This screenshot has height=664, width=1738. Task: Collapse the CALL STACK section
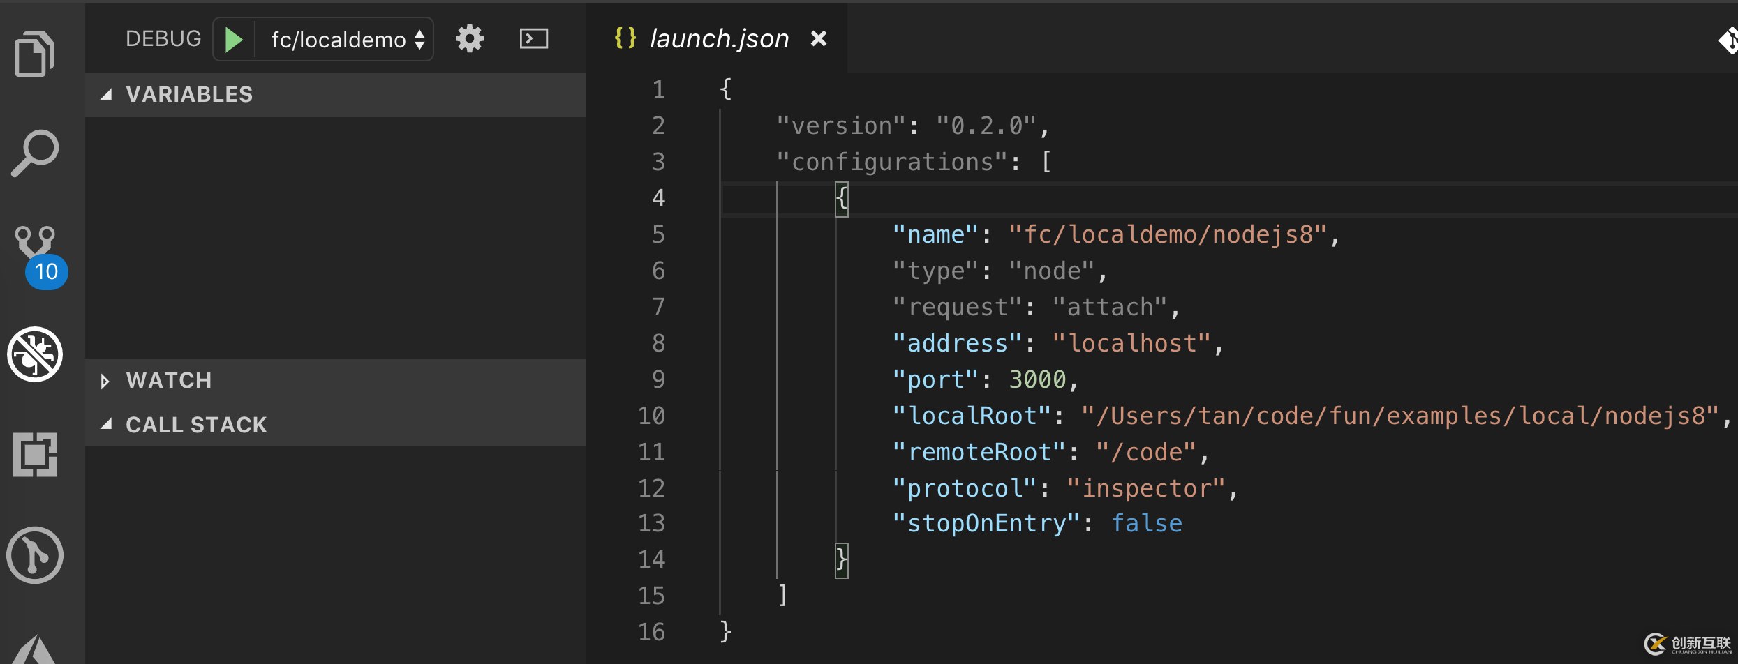coord(106,425)
